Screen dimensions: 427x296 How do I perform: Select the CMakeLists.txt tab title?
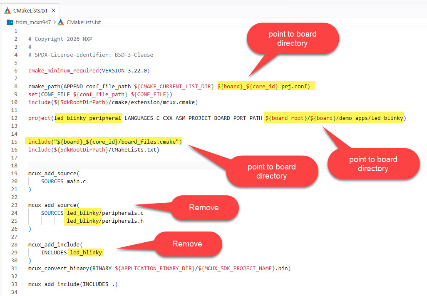point(30,10)
